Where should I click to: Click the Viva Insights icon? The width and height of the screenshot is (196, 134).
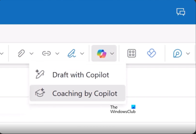click(x=151, y=53)
